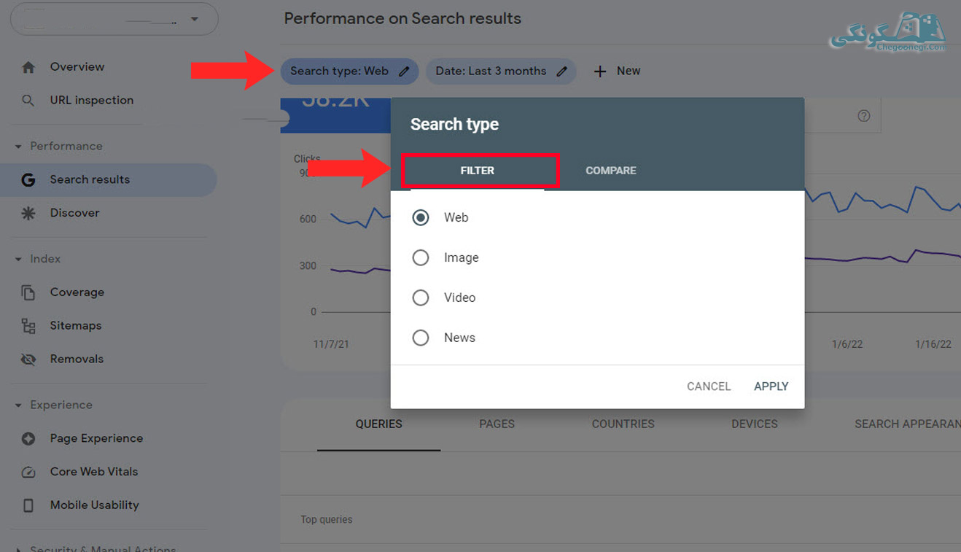Open the PAGES tab
Image resolution: width=961 pixels, height=552 pixels.
(497, 424)
